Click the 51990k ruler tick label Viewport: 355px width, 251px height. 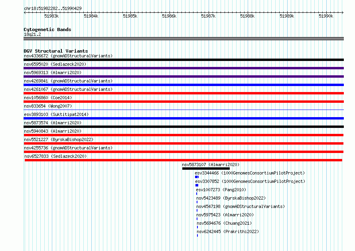pos(326,16)
